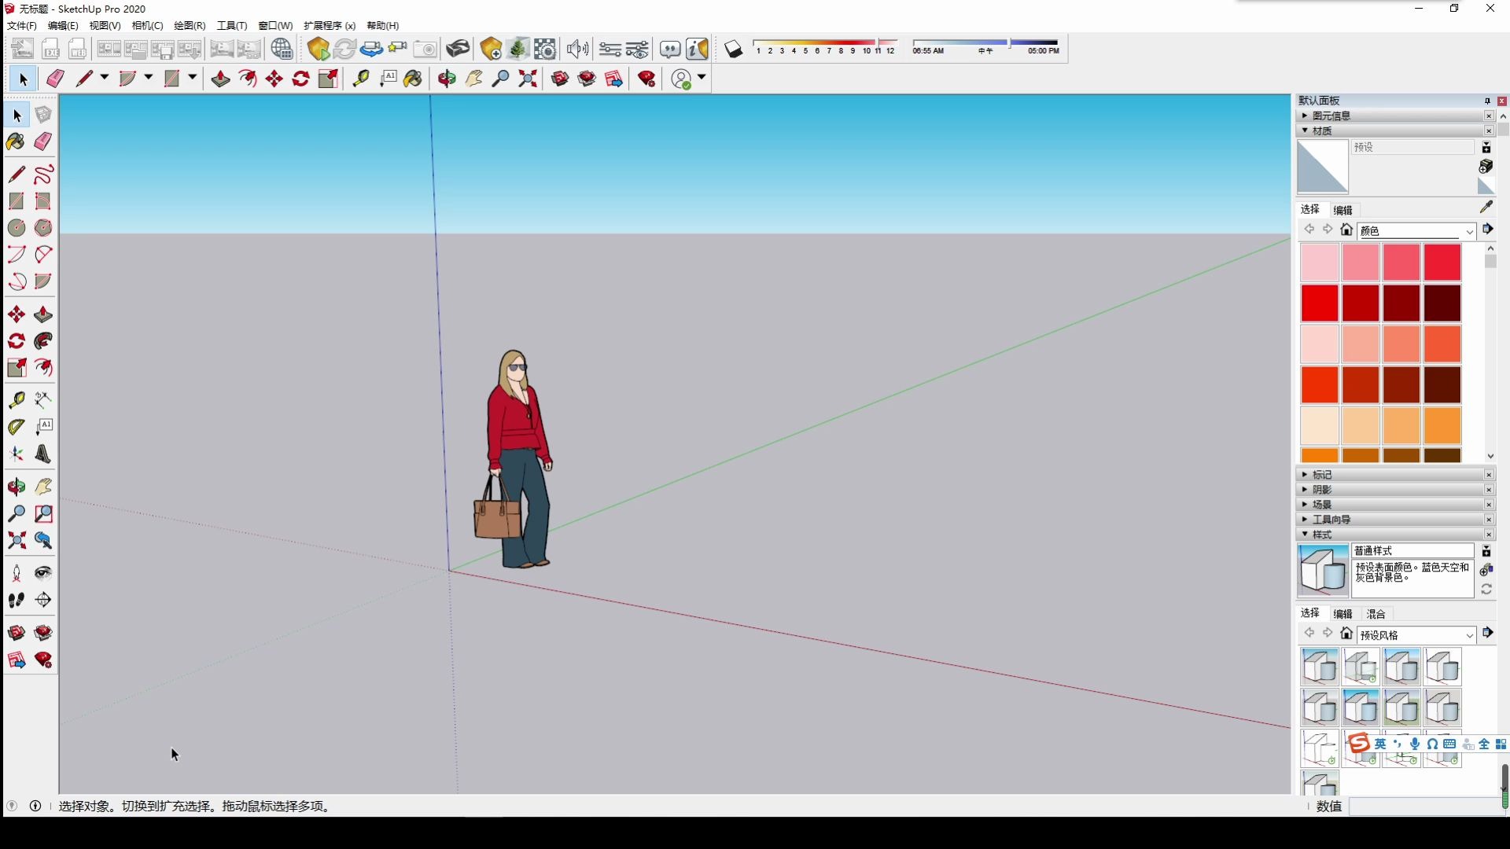Click the Zoom Extents tool in the toolbar
The image size is (1510, 849).
point(528,79)
